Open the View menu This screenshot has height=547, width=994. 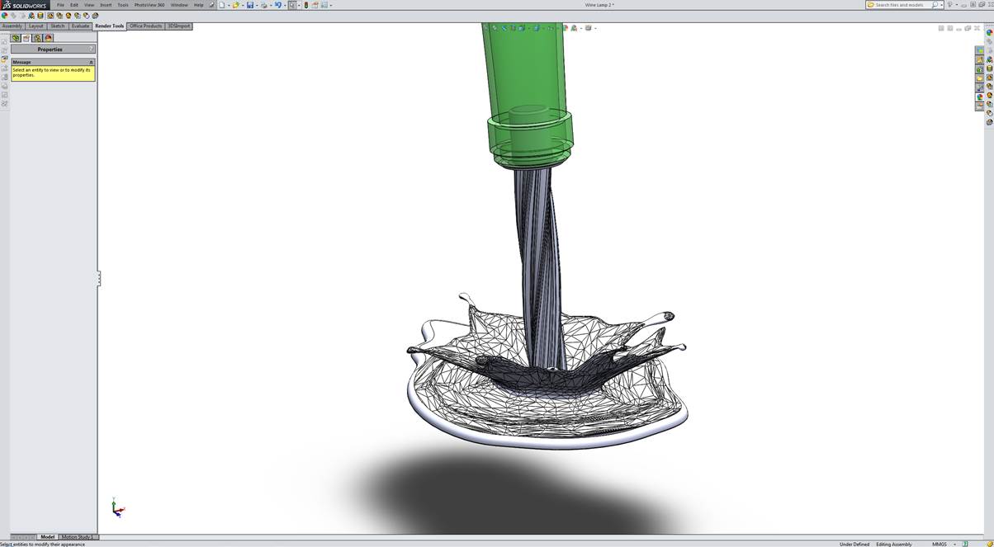pyautogui.click(x=89, y=5)
